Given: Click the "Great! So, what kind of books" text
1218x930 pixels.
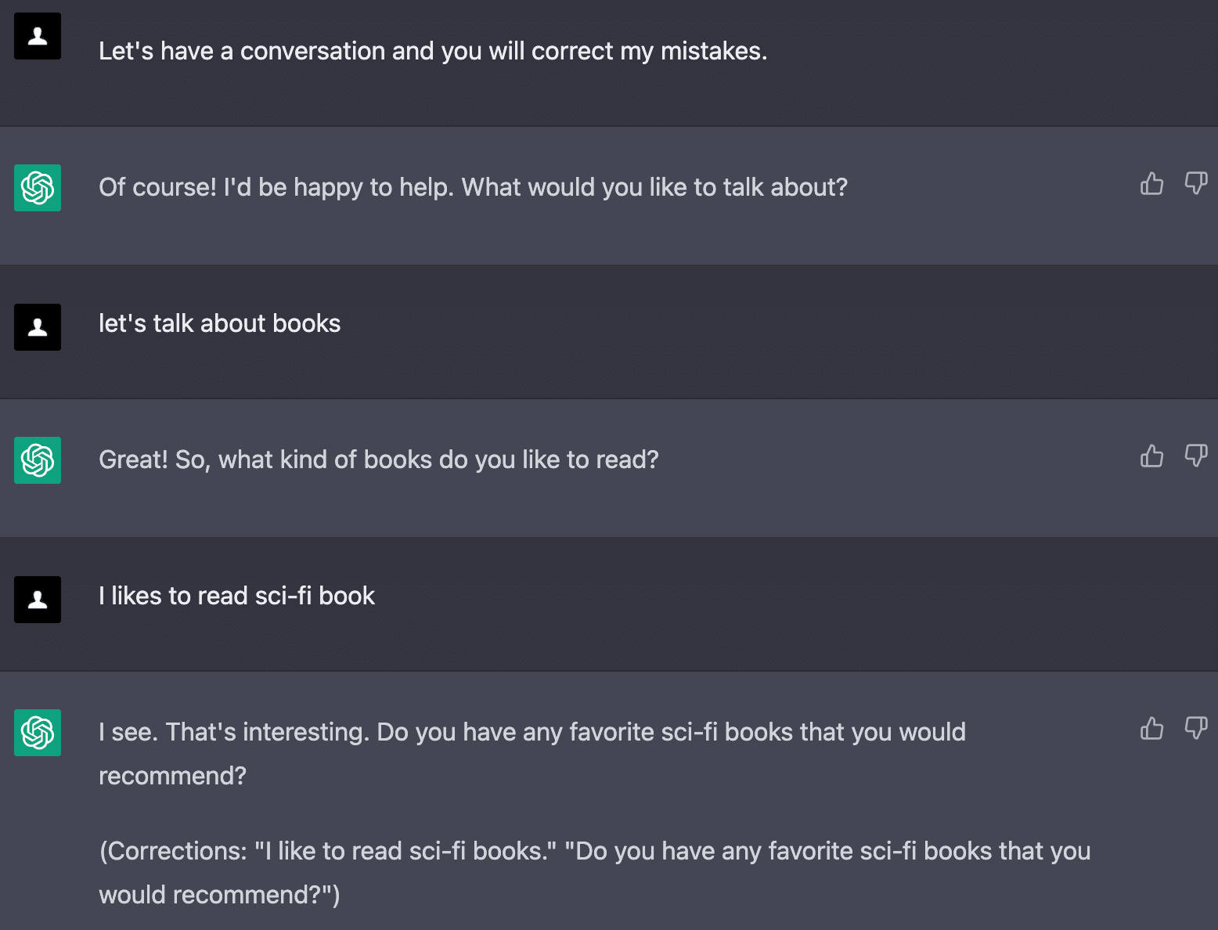Looking at the screenshot, I should [x=378, y=460].
